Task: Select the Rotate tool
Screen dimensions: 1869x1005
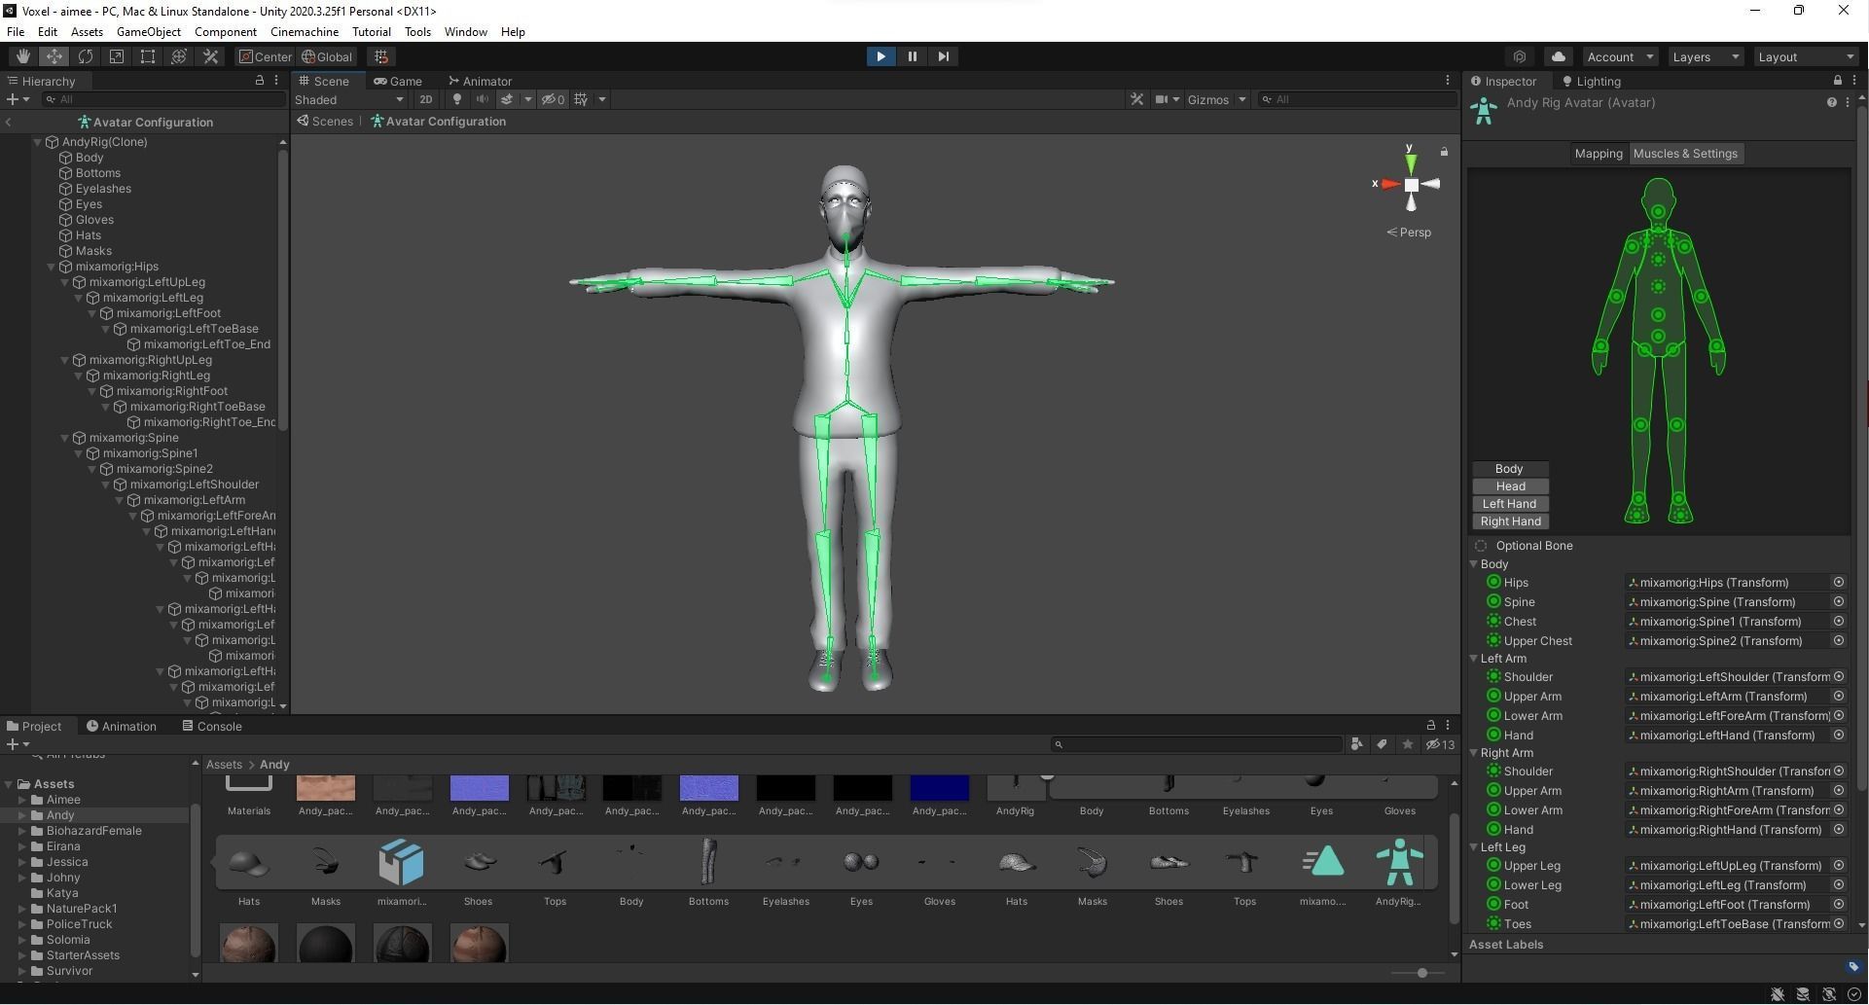Action: coord(86,56)
